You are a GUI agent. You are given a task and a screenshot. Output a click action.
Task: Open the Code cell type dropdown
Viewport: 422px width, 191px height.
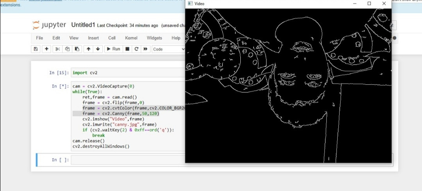click(168, 49)
